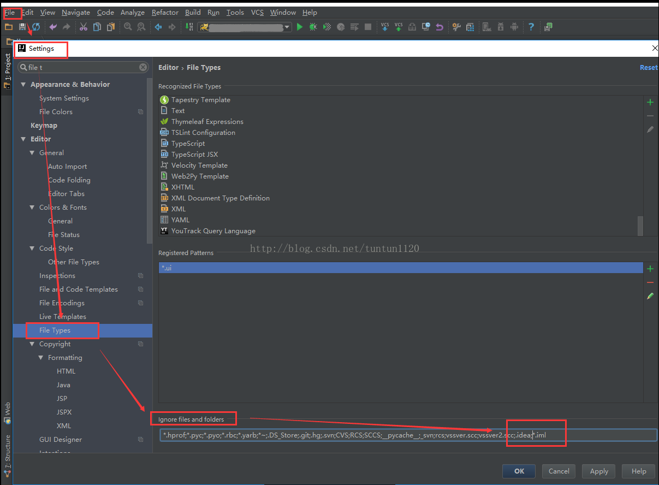Clear the settings search box with X
The width and height of the screenshot is (659, 485).
point(143,67)
